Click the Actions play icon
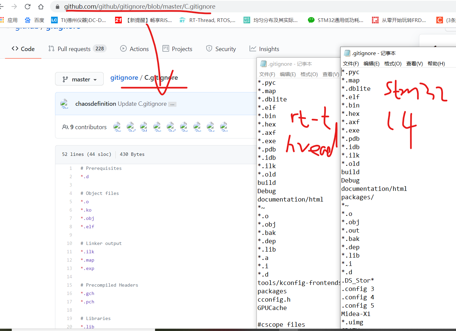The image size is (456, 331). [x=123, y=49]
